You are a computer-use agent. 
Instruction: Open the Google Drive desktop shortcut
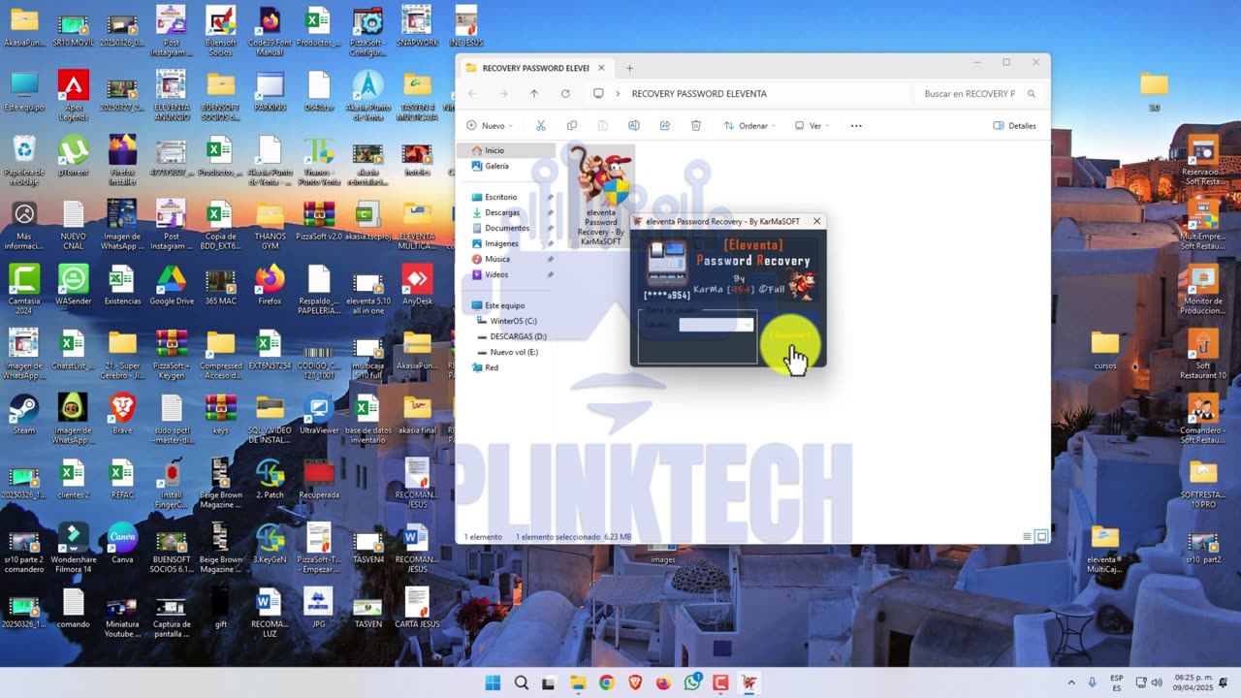(x=172, y=285)
